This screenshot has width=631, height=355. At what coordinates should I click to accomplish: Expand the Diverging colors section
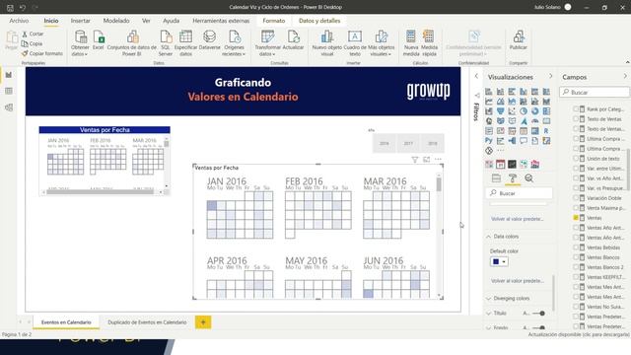(x=489, y=298)
